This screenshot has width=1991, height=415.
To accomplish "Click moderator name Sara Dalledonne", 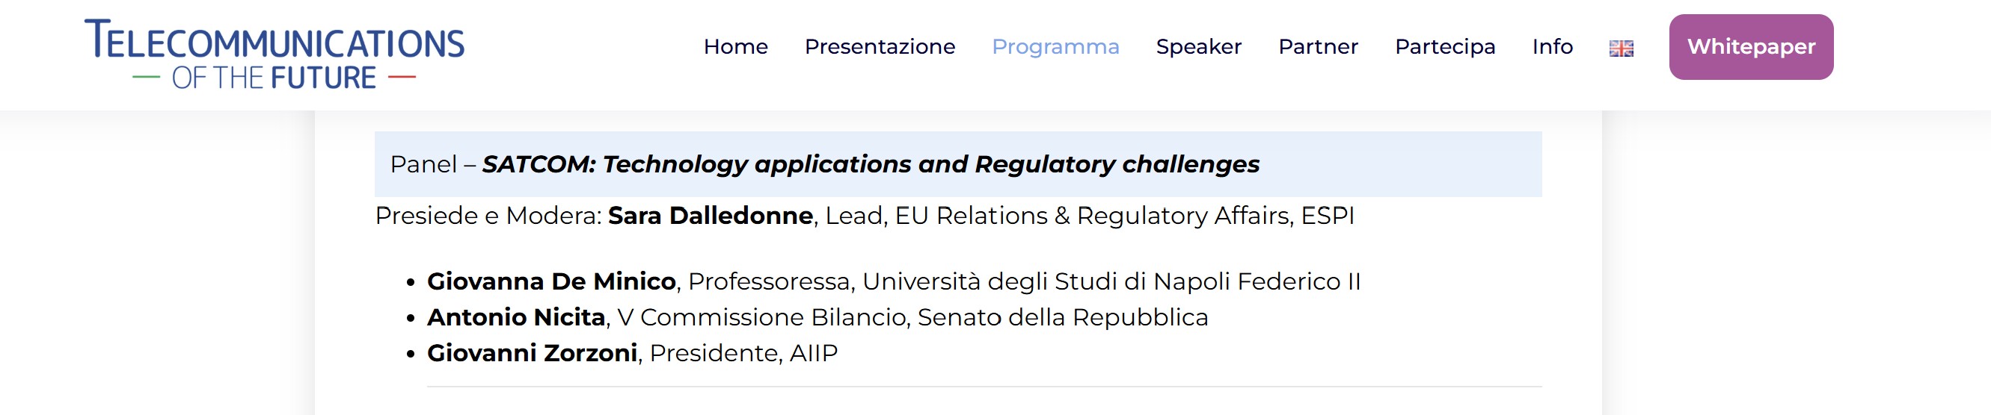I will pos(710,216).
